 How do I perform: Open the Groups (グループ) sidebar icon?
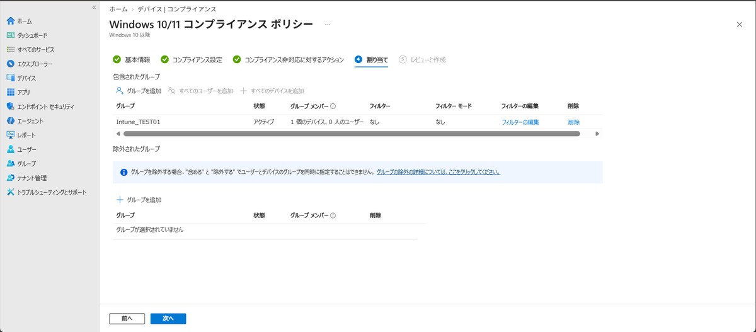click(x=11, y=163)
